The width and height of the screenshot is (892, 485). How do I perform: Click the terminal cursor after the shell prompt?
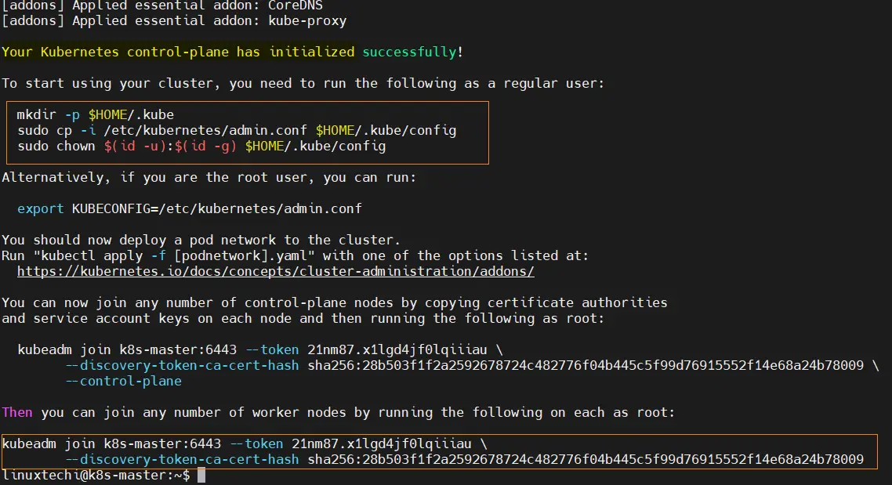point(201,475)
